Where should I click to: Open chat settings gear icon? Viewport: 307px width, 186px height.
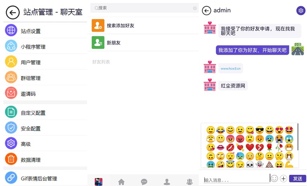(x=301, y=11)
